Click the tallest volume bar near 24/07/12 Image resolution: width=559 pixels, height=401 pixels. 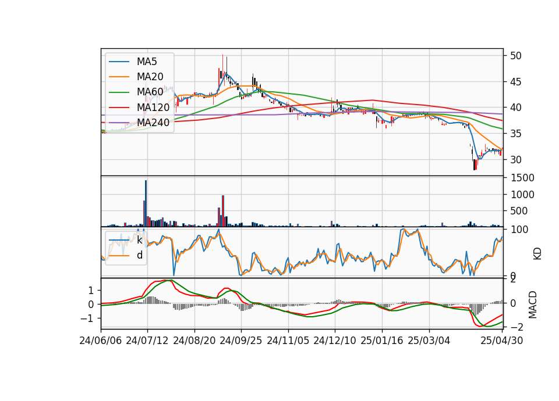(146, 203)
